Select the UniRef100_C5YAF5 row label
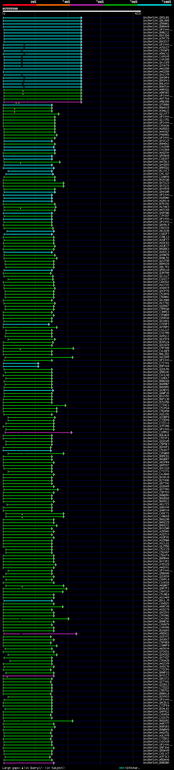The height and width of the screenshot is (770, 174). 156,51
